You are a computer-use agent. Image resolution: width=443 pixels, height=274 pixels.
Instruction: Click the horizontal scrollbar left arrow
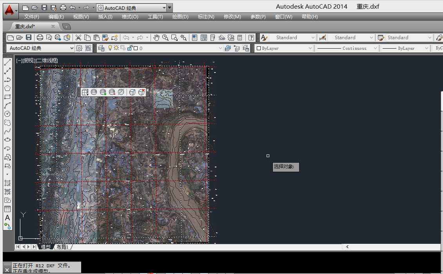[347, 247]
